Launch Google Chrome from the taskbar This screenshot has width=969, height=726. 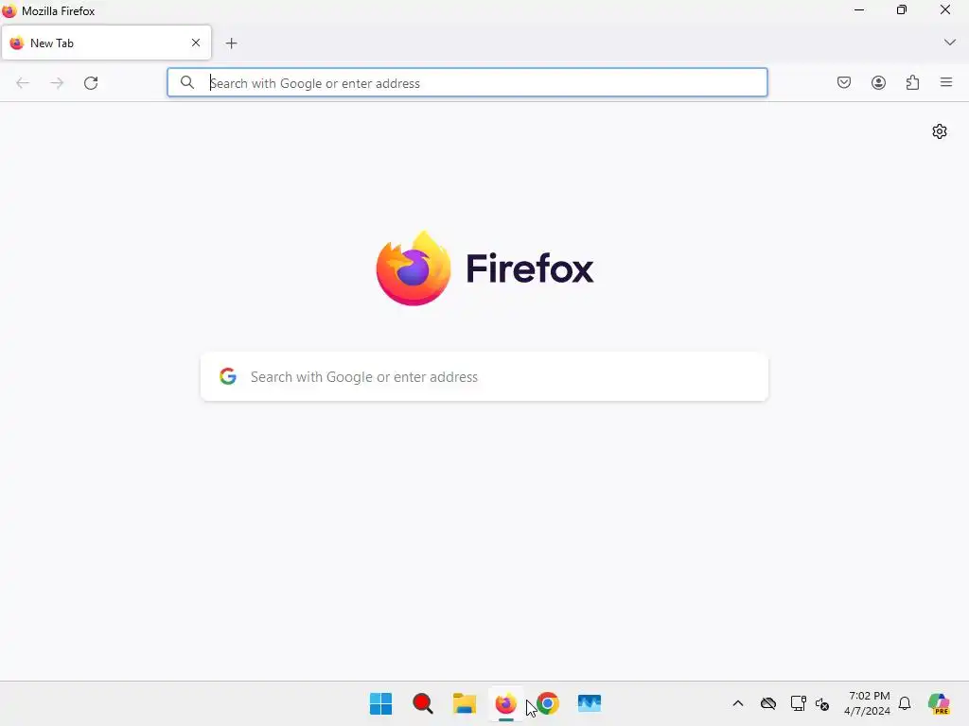point(548,703)
